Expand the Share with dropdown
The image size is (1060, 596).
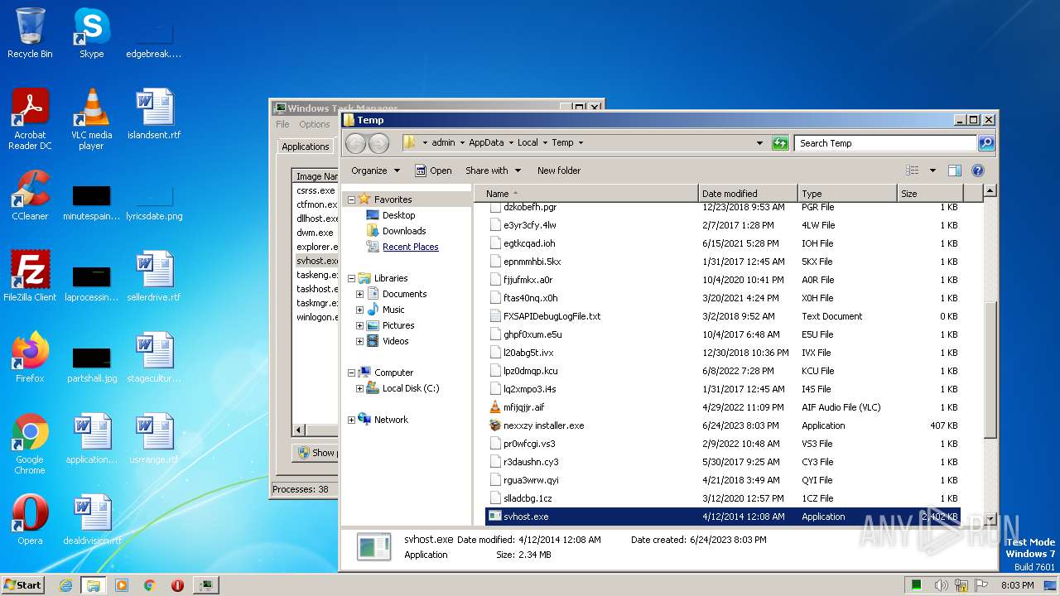pos(493,171)
